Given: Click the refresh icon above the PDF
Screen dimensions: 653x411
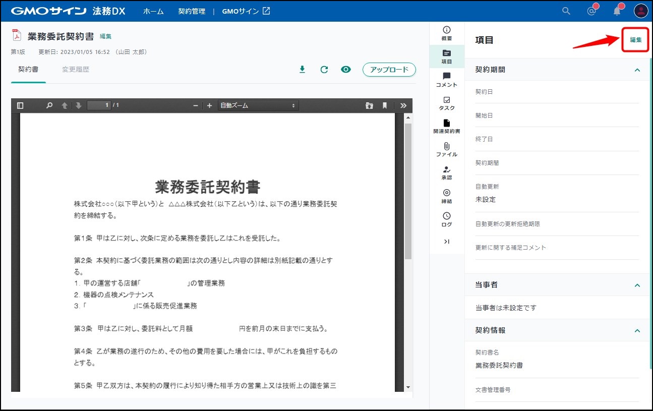Looking at the screenshot, I should (324, 70).
